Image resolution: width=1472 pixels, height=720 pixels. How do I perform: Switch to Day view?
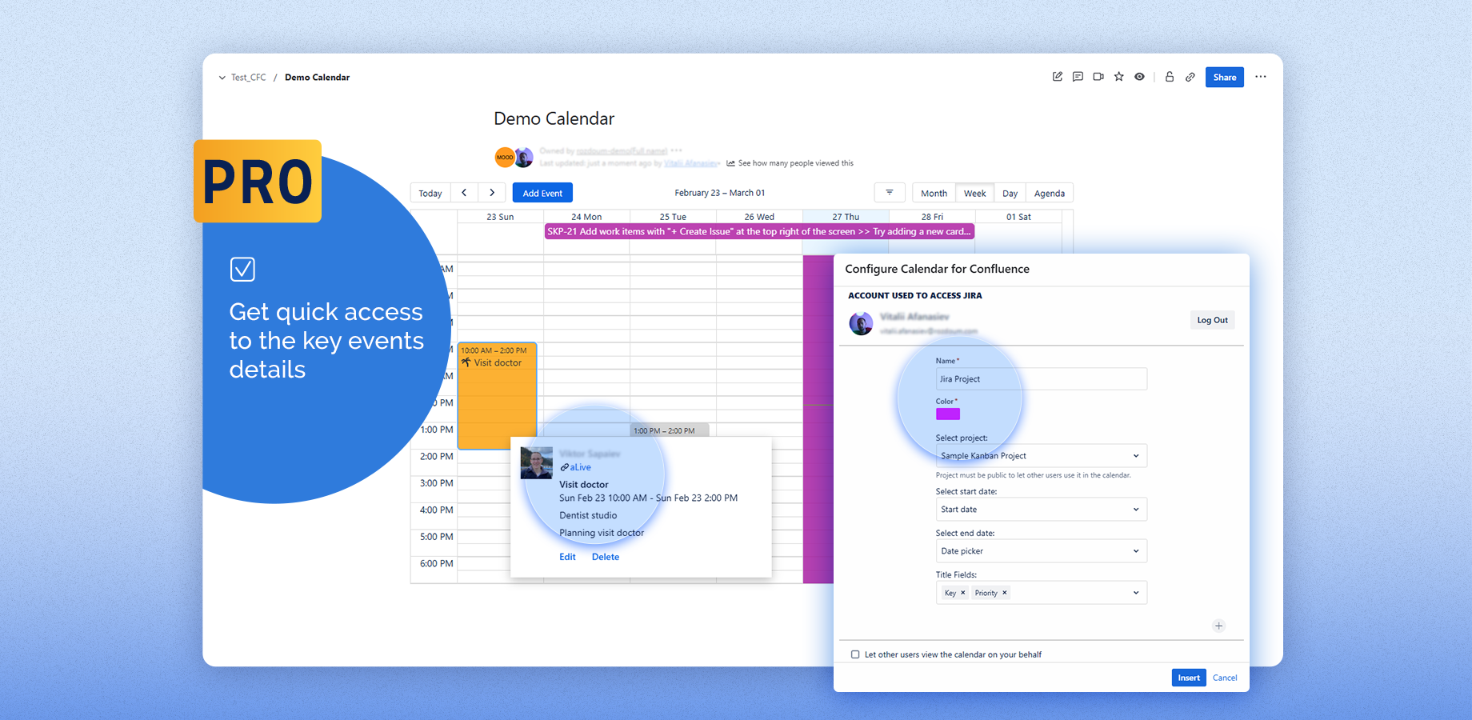[x=1010, y=193]
